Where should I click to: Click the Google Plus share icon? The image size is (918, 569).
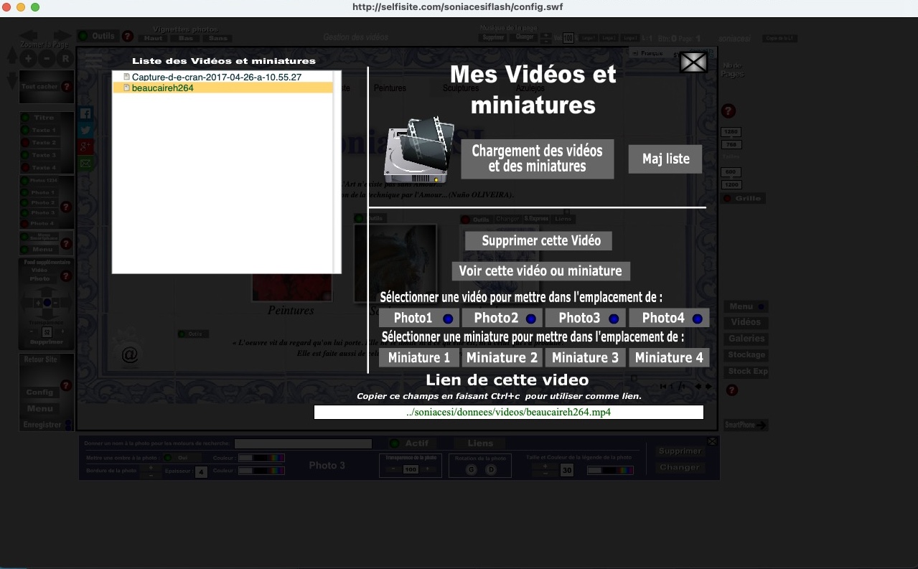click(x=86, y=147)
